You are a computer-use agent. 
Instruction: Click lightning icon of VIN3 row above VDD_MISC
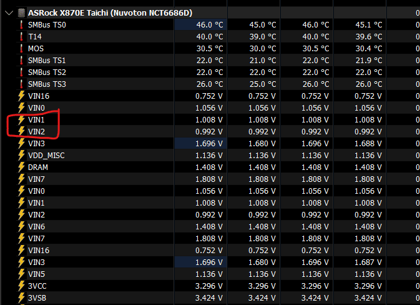pos(21,144)
